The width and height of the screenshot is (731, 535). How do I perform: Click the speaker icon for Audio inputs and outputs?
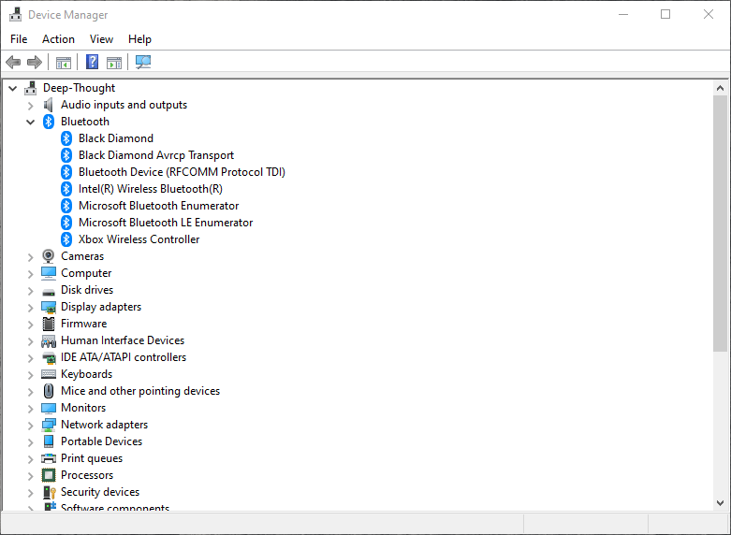click(48, 105)
